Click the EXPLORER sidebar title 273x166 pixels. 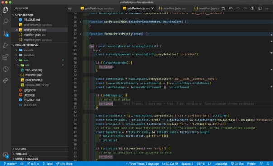21,8
